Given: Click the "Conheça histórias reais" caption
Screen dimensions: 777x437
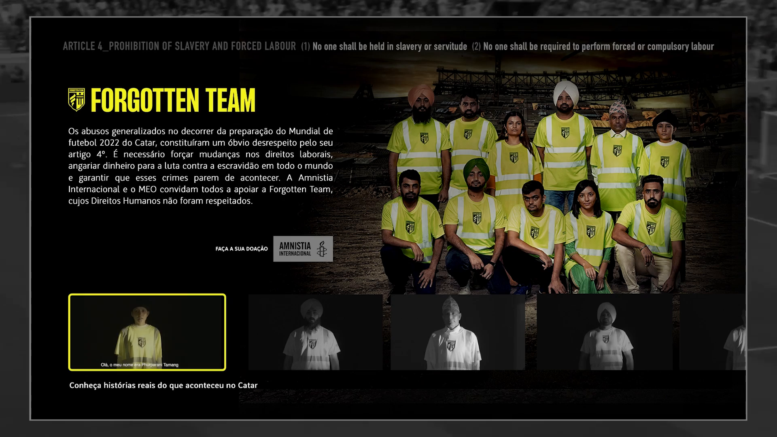Looking at the screenshot, I should pyautogui.click(x=163, y=385).
